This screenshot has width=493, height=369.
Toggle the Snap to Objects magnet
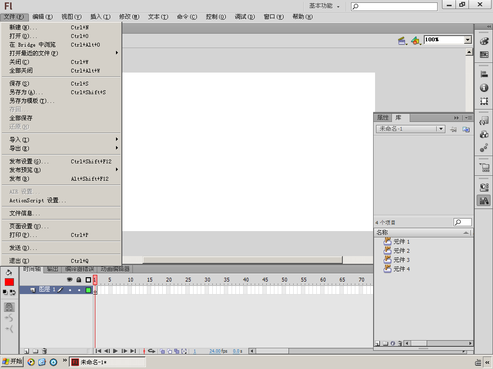click(9, 307)
